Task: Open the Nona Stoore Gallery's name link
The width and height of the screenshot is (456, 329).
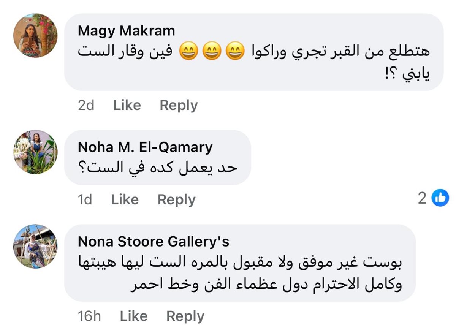Action: click(154, 241)
